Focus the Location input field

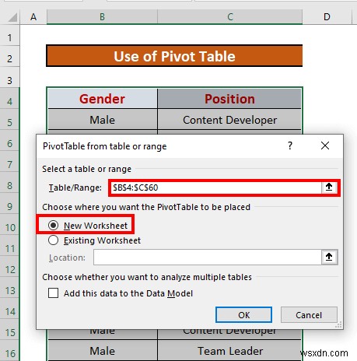click(208, 257)
